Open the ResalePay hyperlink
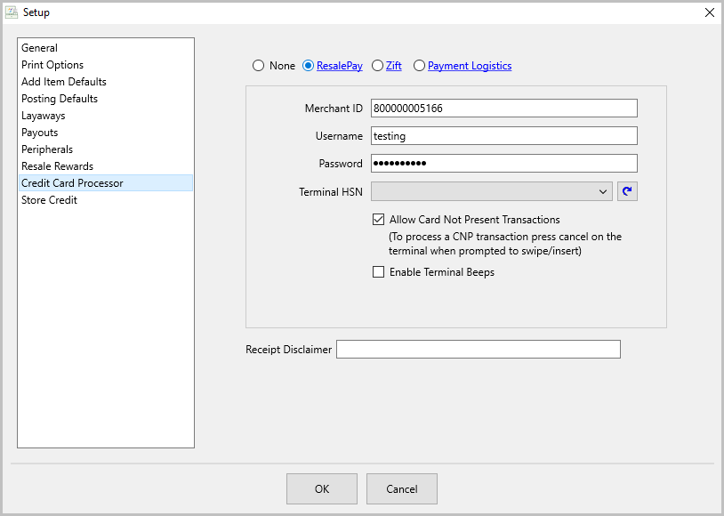The height and width of the screenshot is (516, 724). tap(340, 66)
